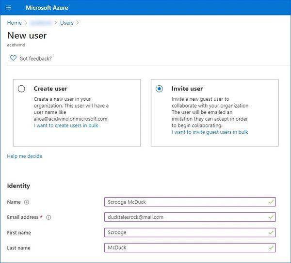Viewport: 291px width, 263px height.
Task: Open 'I want to invite guest users in bulk'
Action: (x=210, y=132)
